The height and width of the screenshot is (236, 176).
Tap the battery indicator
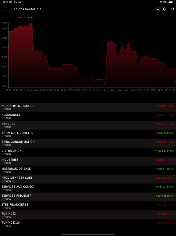(x=171, y=2)
